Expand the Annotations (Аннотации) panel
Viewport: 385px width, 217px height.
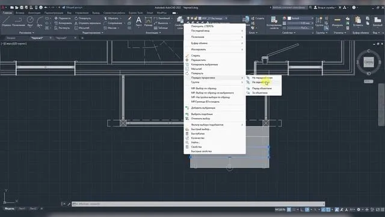[x=153, y=33]
